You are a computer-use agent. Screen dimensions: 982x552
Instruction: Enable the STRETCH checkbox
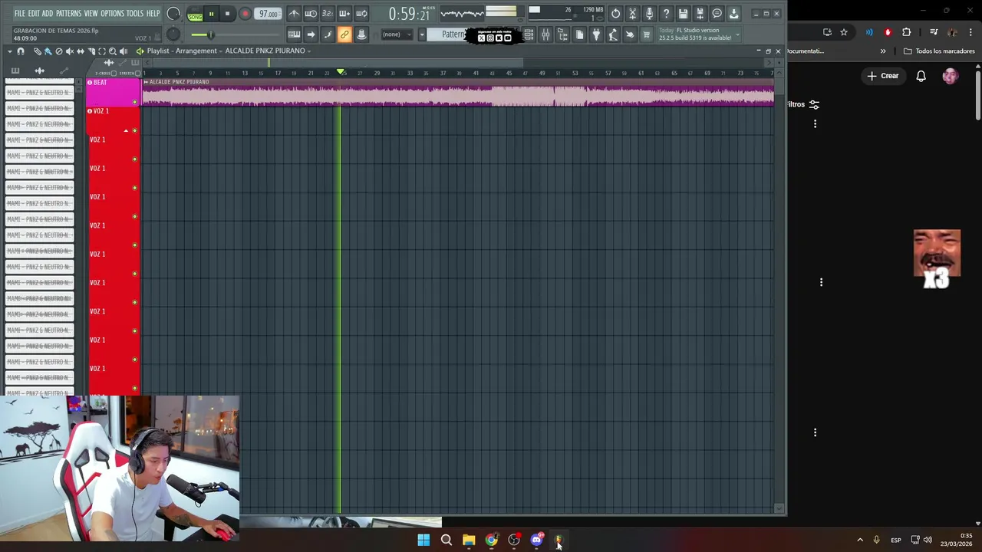tap(137, 74)
